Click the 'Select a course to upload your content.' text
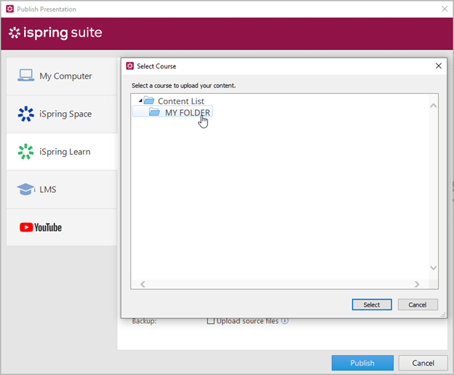Screen dimensions: 454x375 (x=183, y=85)
